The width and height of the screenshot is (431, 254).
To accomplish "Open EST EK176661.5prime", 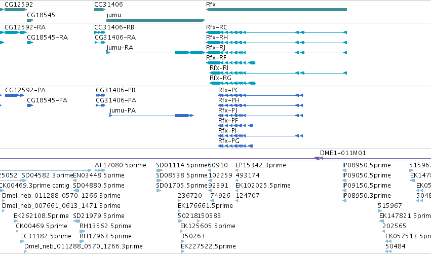I will tap(205, 206).
